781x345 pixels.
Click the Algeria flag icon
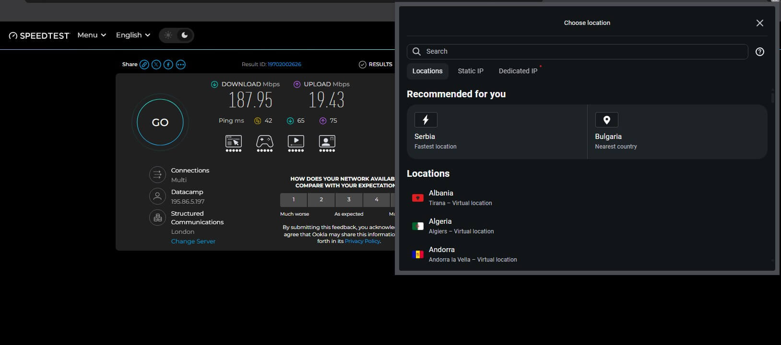click(418, 226)
